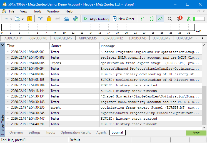Open the Overview tab
207x143 pixels.
(x=16, y=132)
